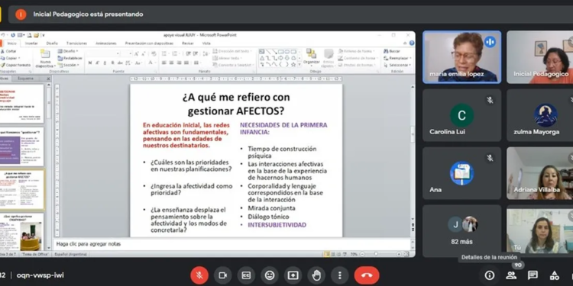Open the '82 más' participants tile
Screen dimensions: 573x286
(462, 230)
